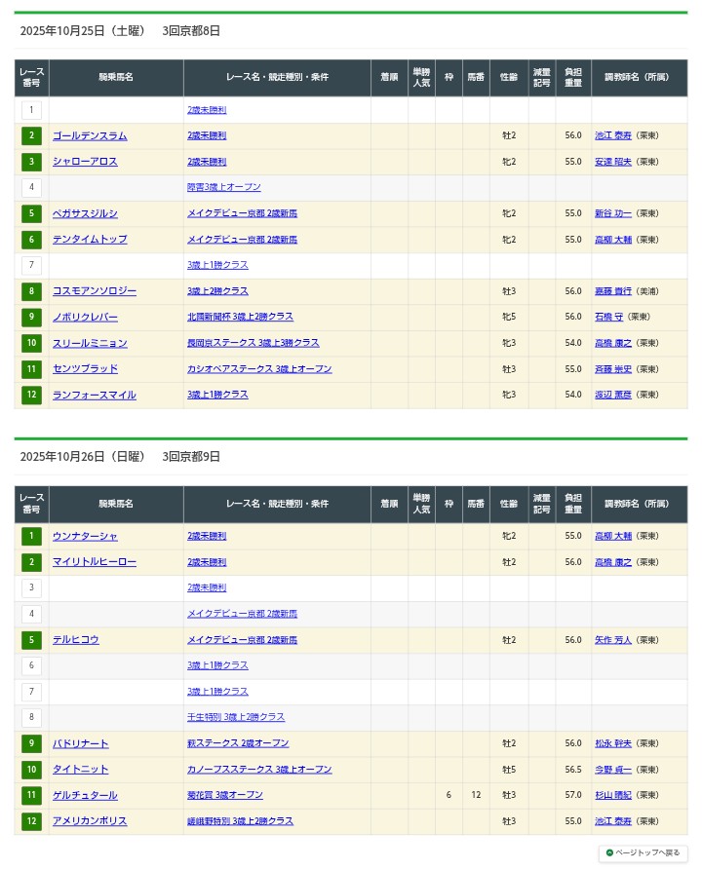Open 2歳未勝利 link in マイリトルヒーロー row
Image resolution: width=702 pixels, height=870 pixels.
click(207, 562)
